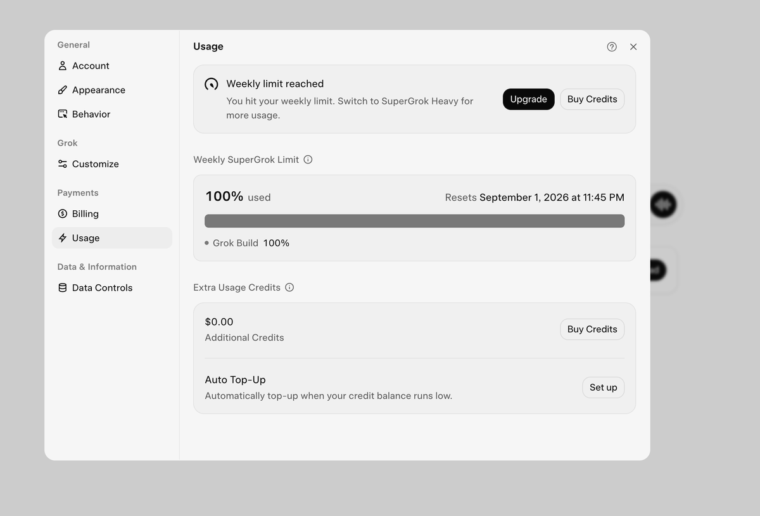
Task: Click the Usage lightning bolt icon
Action: coord(63,238)
